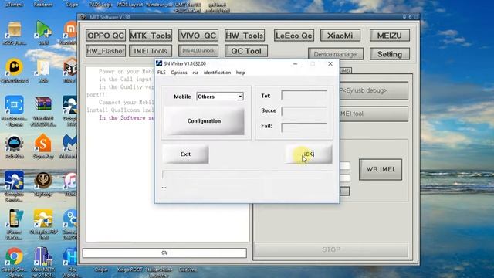
Task: Click the WR IMEI button
Action: point(381,169)
